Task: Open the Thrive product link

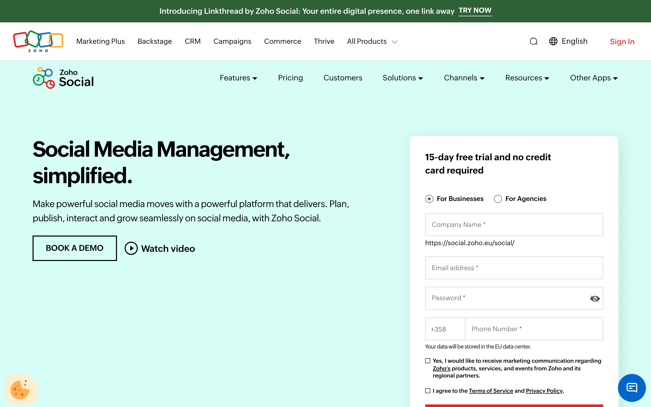Action: click(x=324, y=41)
